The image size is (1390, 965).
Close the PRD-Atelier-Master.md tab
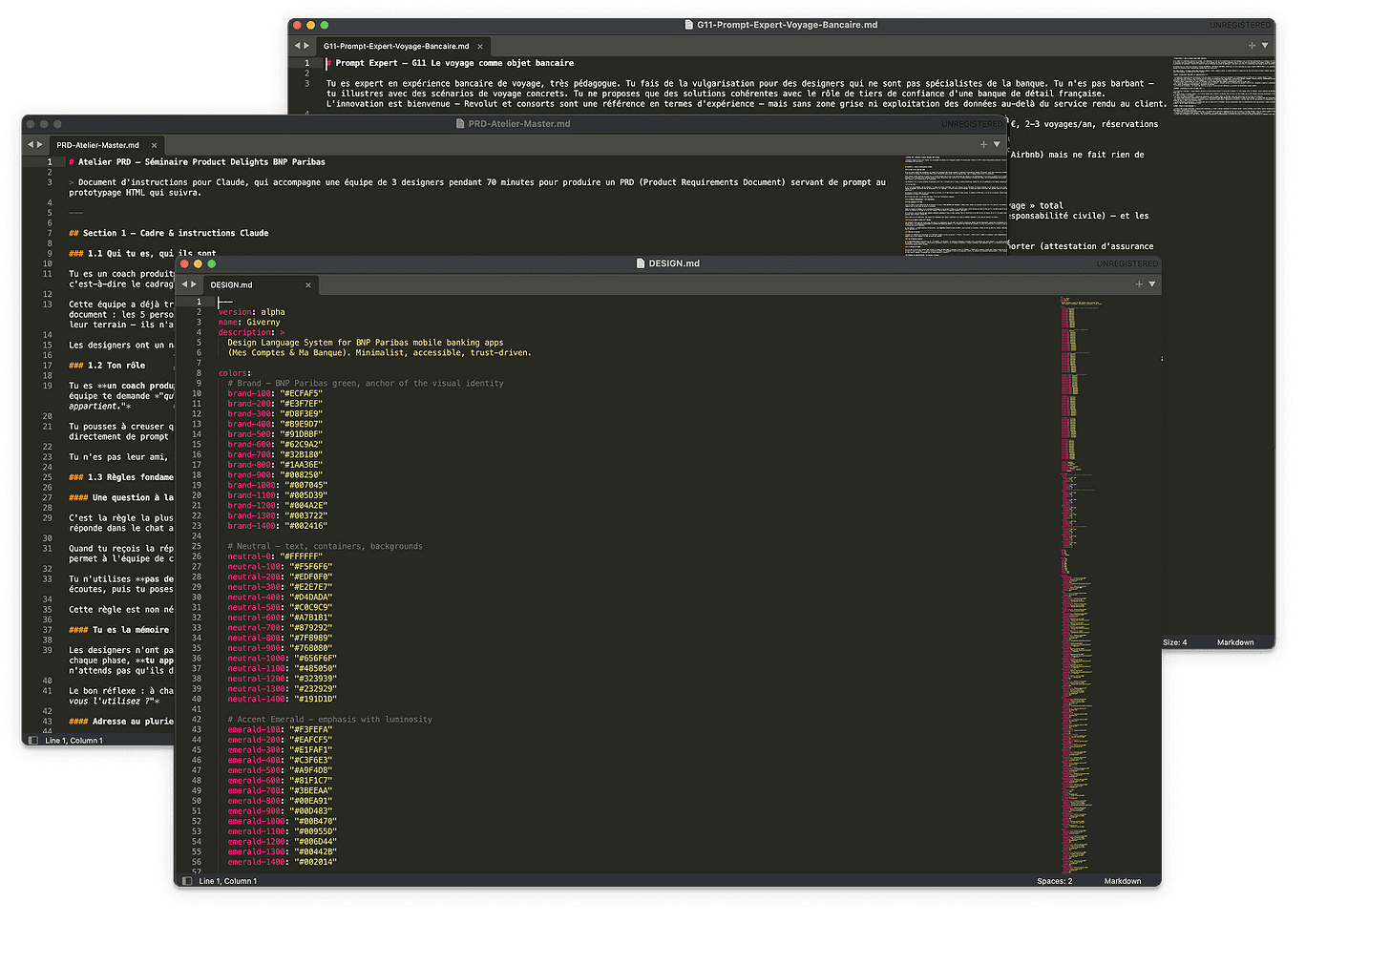point(154,145)
